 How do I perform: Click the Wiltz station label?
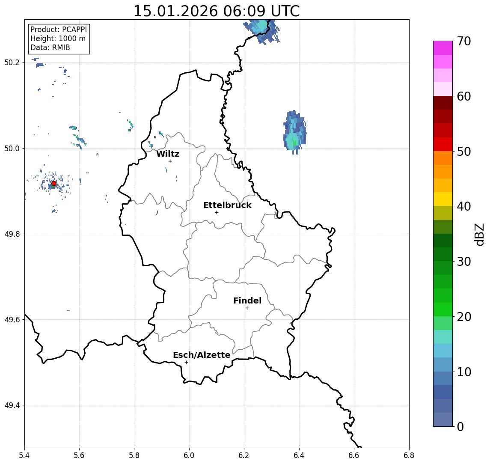click(x=168, y=154)
